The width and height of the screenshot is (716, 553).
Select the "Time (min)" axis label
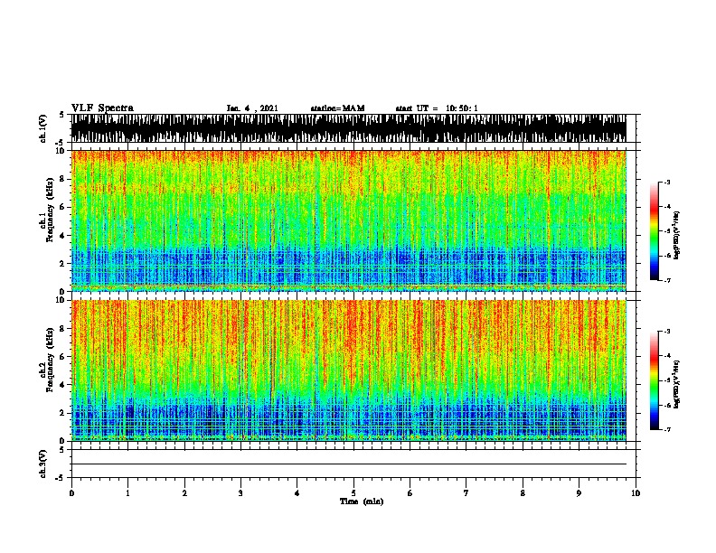[362, 501]
